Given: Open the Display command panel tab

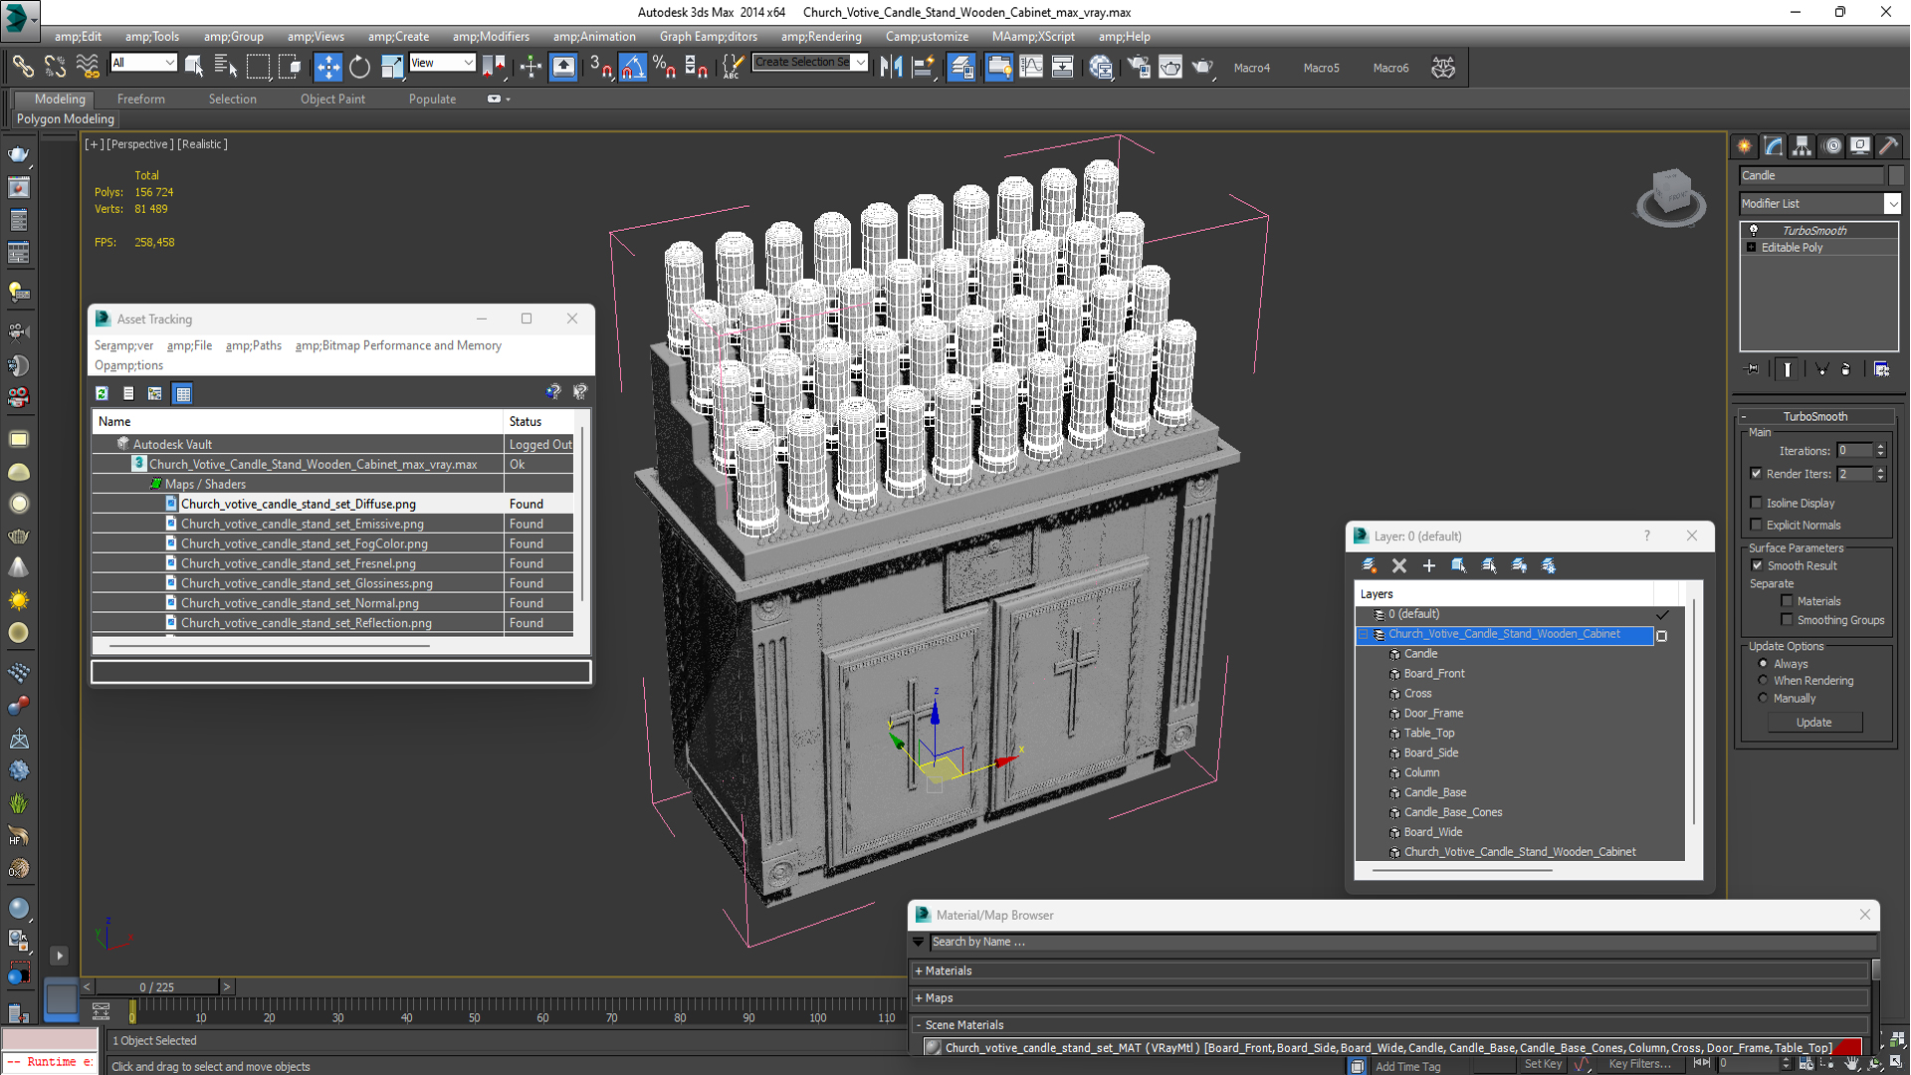Looking at the screenshot, I should tap(1859, 145).
